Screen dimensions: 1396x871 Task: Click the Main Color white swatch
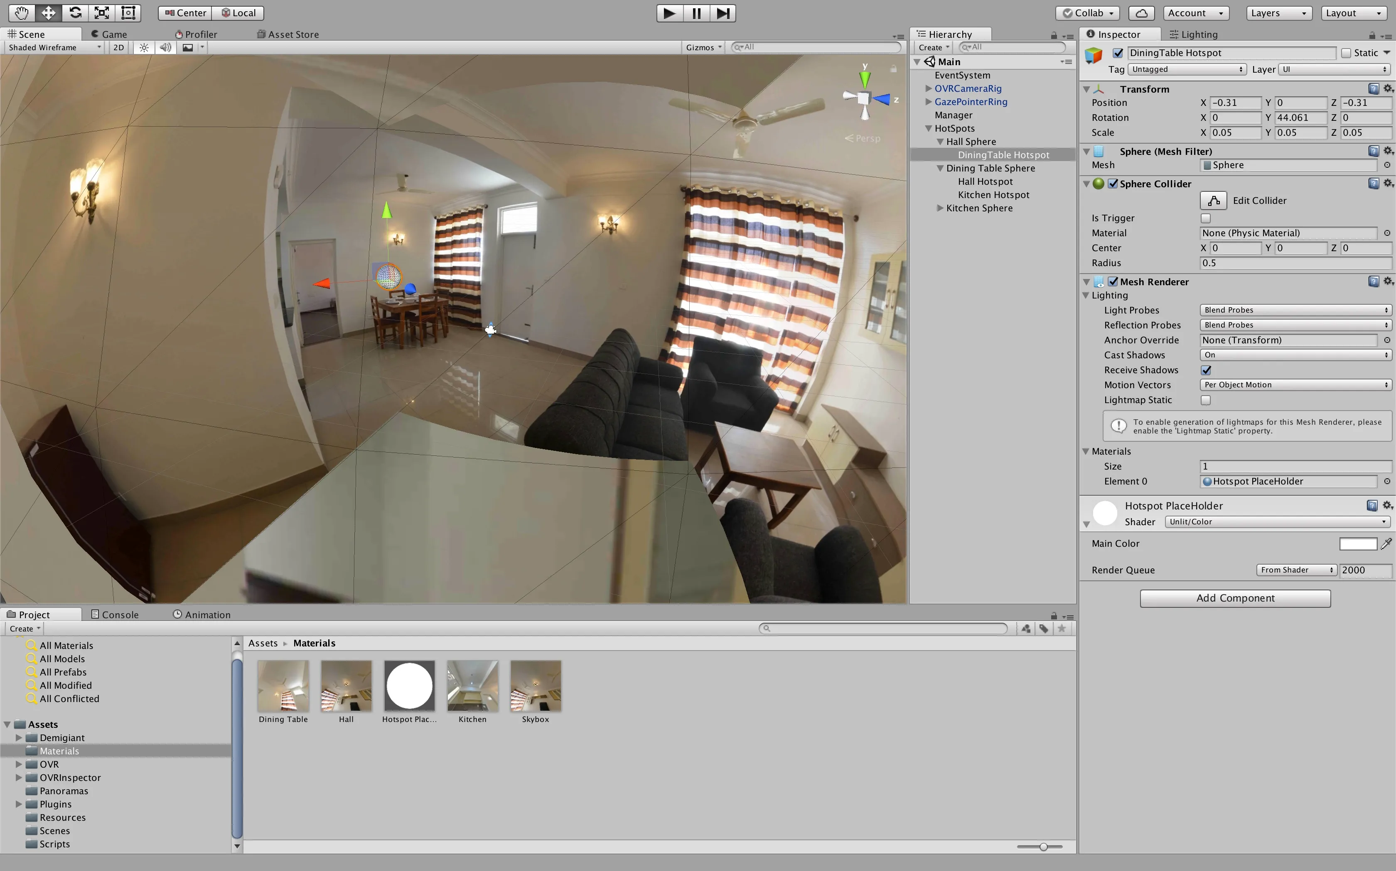1358,543
